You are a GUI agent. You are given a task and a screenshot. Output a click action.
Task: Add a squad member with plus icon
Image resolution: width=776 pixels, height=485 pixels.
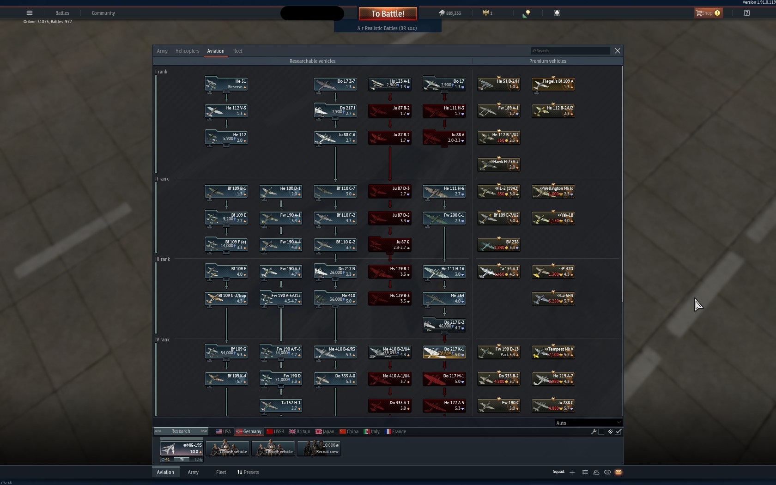pos(572,472)
